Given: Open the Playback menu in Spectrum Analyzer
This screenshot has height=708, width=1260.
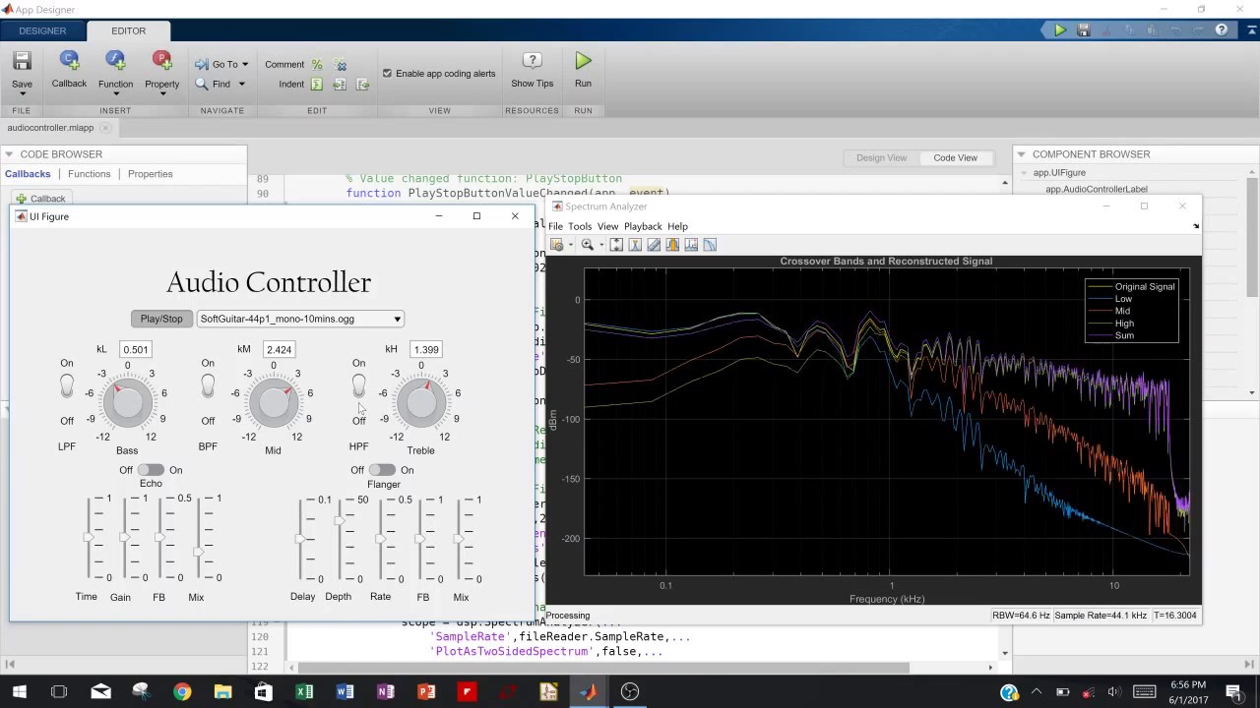Looking at the screenshot, I should coord(643,226).
